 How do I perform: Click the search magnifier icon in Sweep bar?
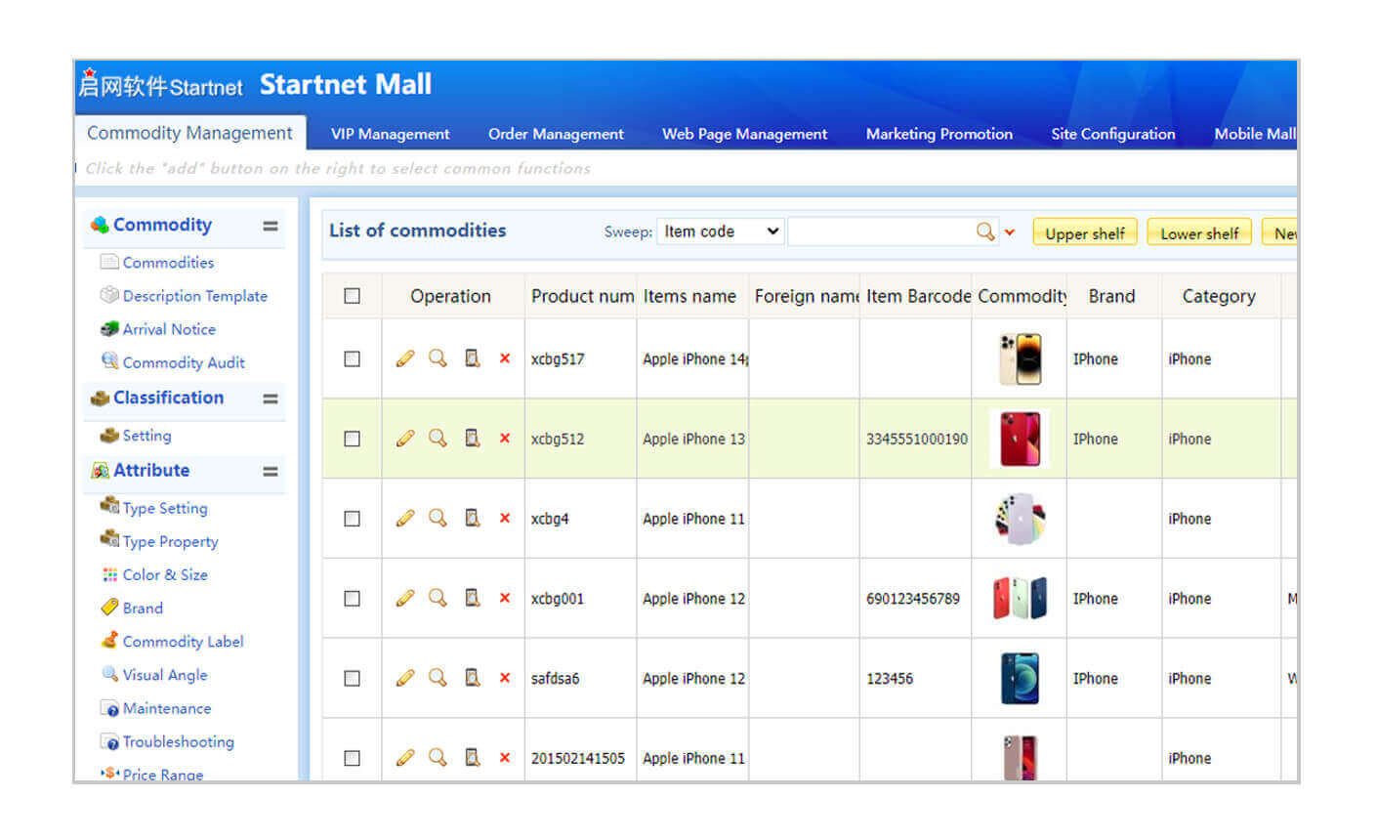click(x=985, y=231)
